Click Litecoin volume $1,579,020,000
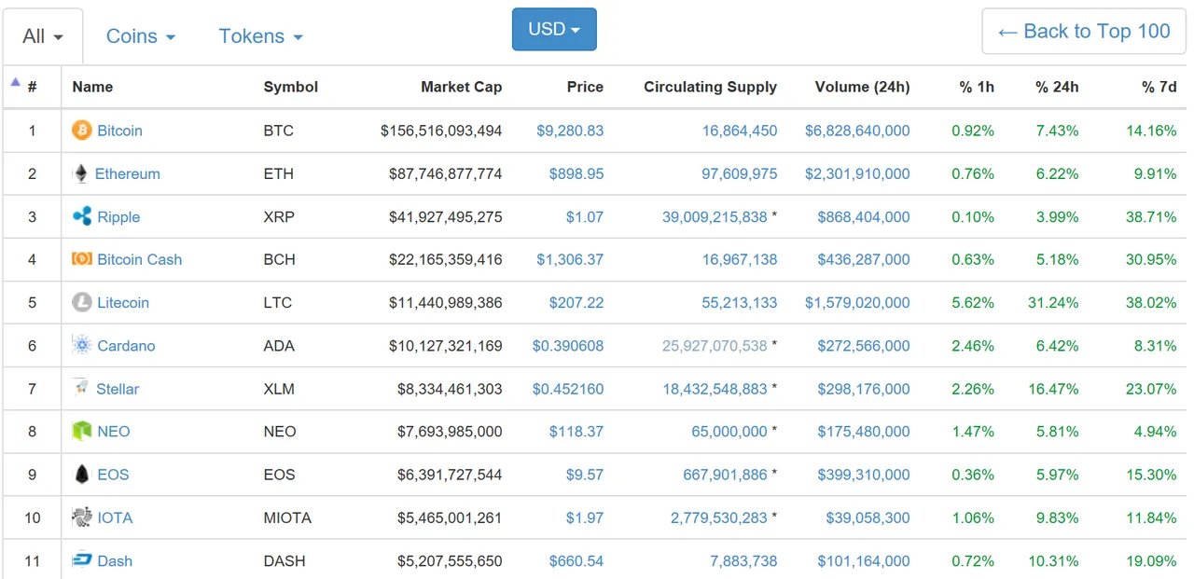The width and height of the screenshot is (1194, 579). (857, 303)
